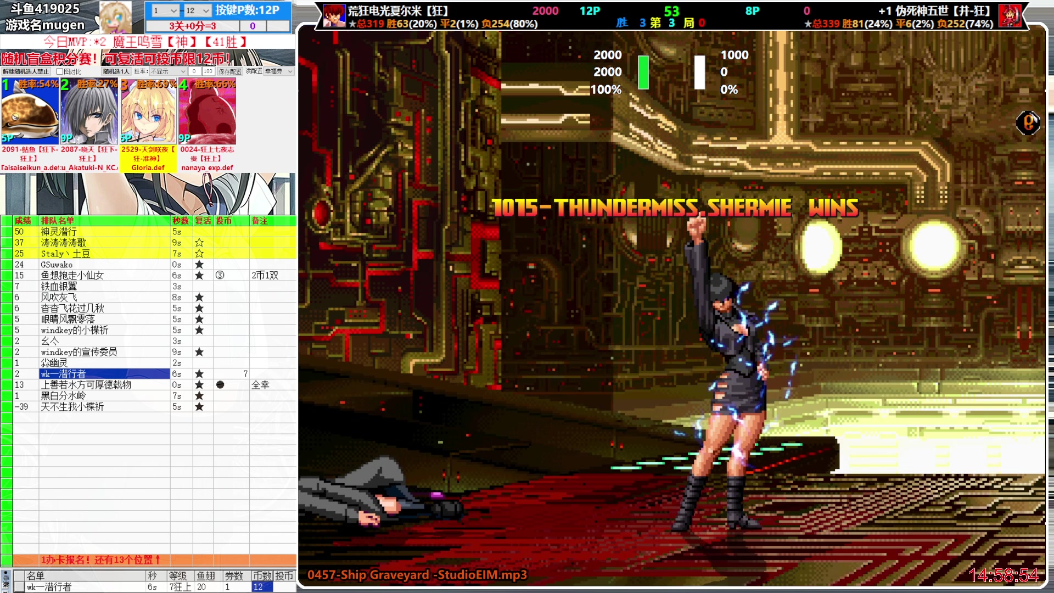Click the left player portrait icon in header
Viewport: 1054px width, 593px height.
coord(334,16)
